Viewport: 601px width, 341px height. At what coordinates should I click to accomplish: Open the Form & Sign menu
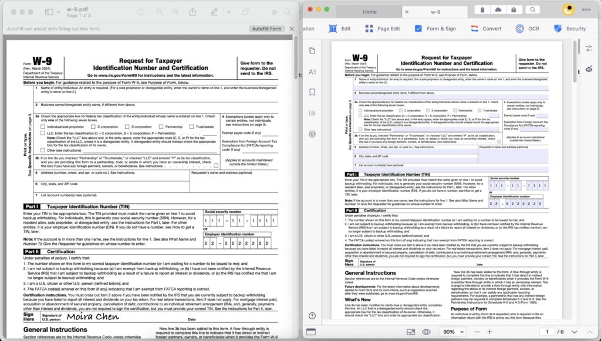point(434,28)
